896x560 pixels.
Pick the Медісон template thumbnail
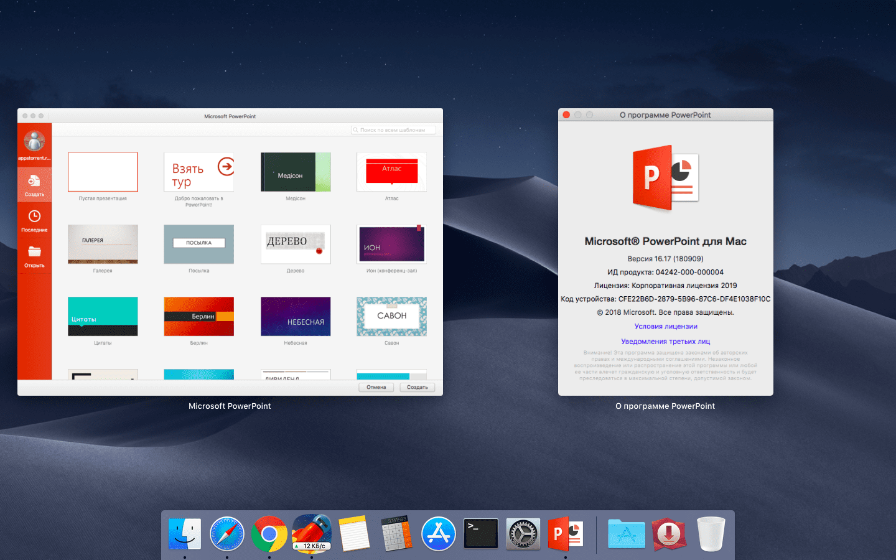[296, 172]
